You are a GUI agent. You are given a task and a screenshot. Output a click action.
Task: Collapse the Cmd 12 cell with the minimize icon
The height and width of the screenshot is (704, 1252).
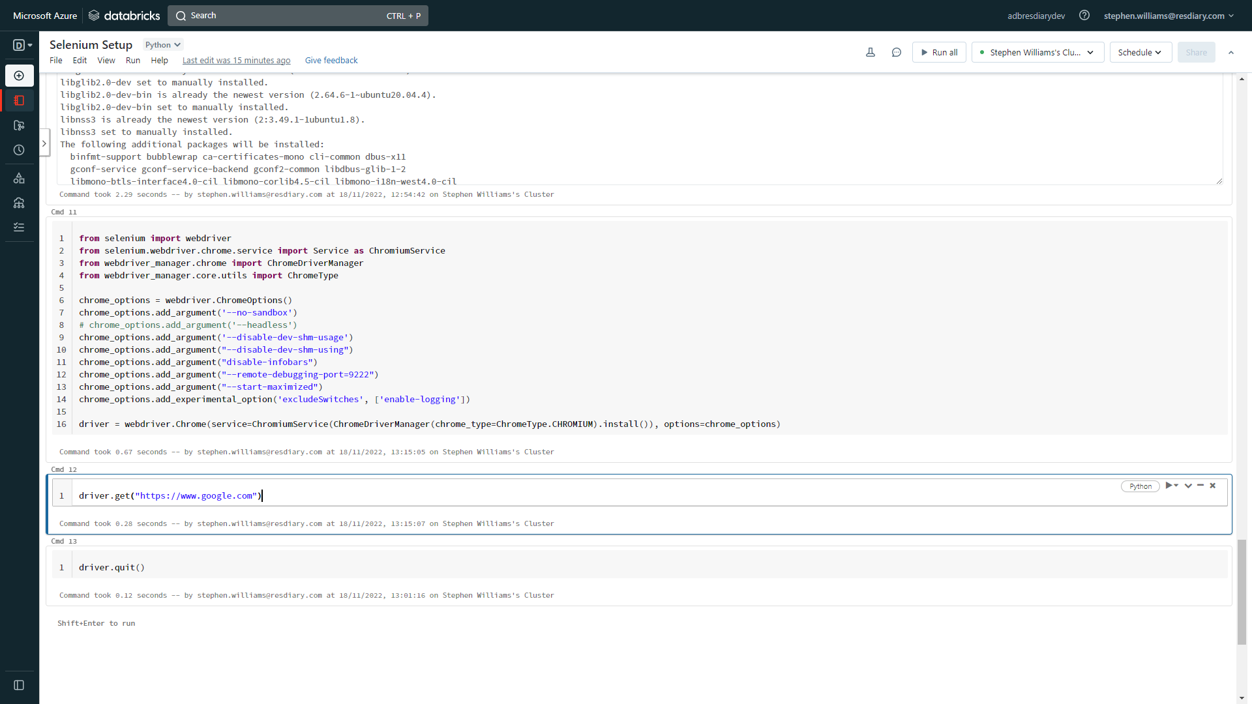point(1199,486)
